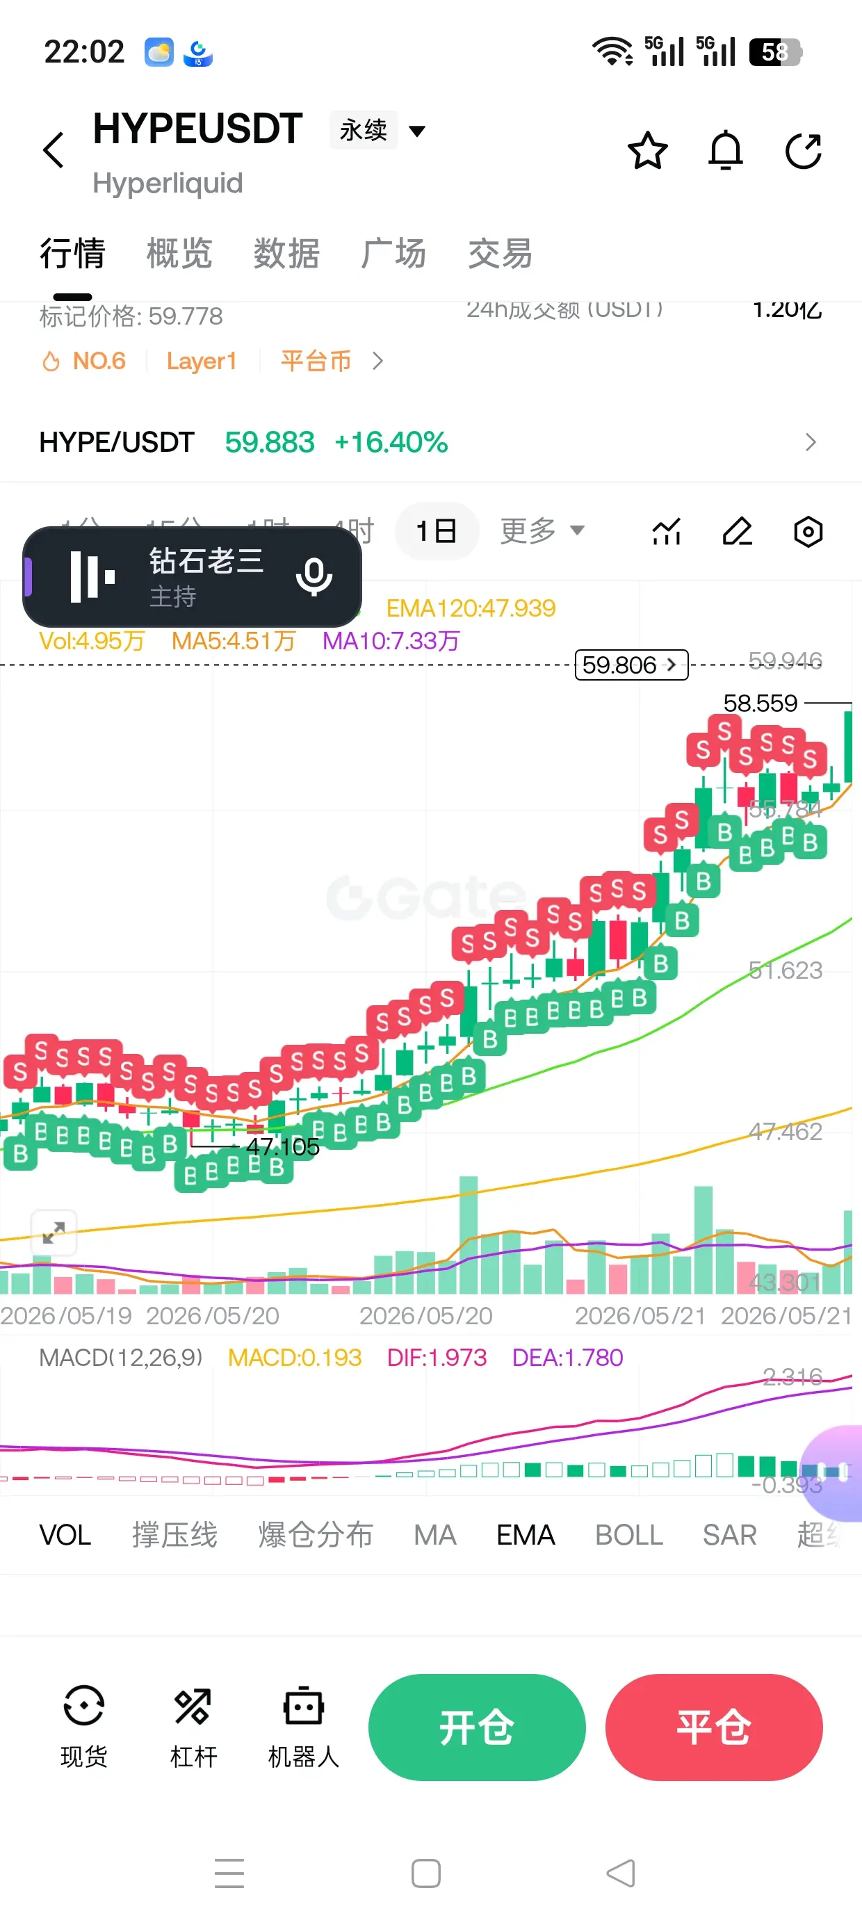Tap the EMA120:47.939 label

tap(471, 608)
